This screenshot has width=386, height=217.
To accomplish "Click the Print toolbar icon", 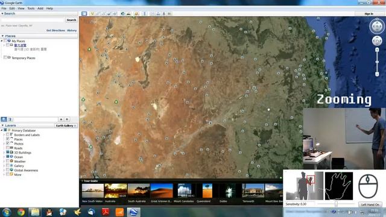I will click(x=158, y=13).
